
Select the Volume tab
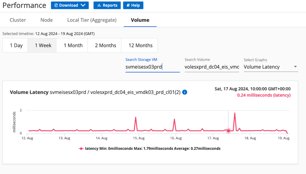[x=140, y=20]
